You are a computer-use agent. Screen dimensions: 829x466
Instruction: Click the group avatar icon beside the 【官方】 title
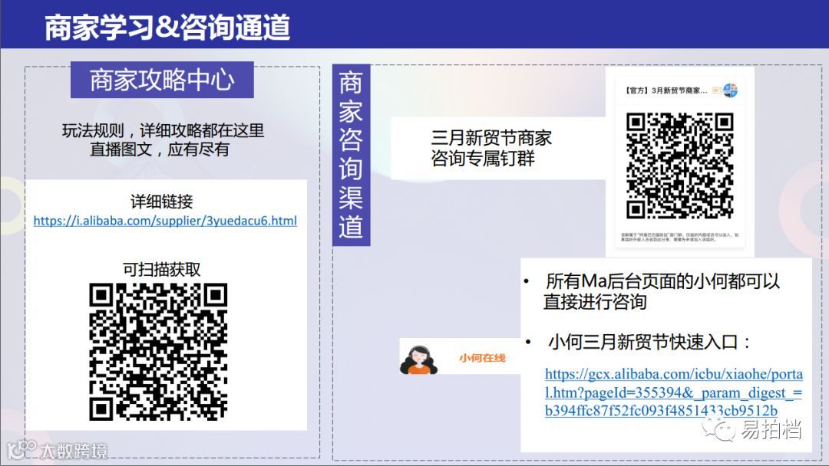[x=730, y=90]
